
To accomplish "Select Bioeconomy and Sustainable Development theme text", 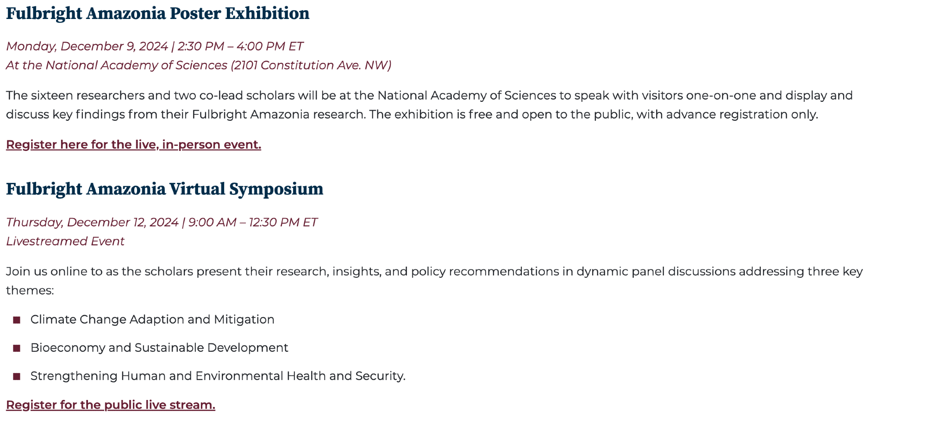I will pyautogui.click(x=159, y=348).
